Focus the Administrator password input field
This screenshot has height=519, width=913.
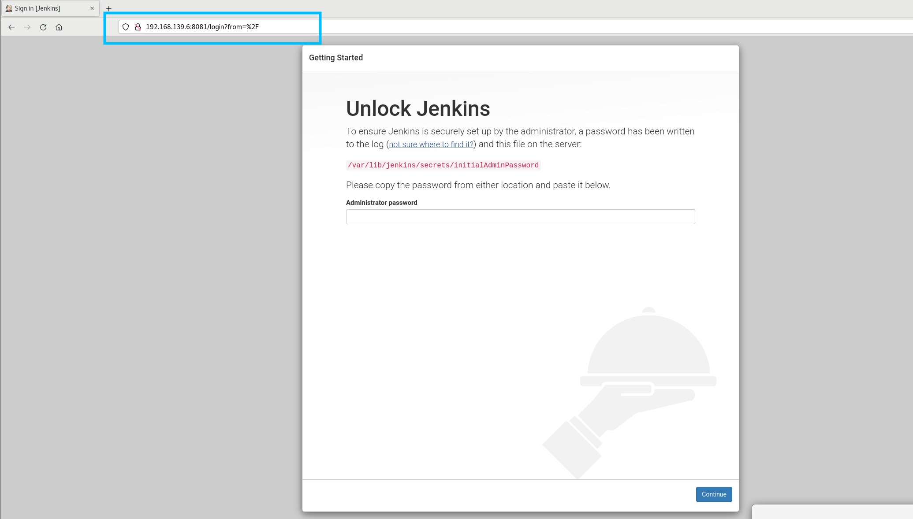(520, 216)
